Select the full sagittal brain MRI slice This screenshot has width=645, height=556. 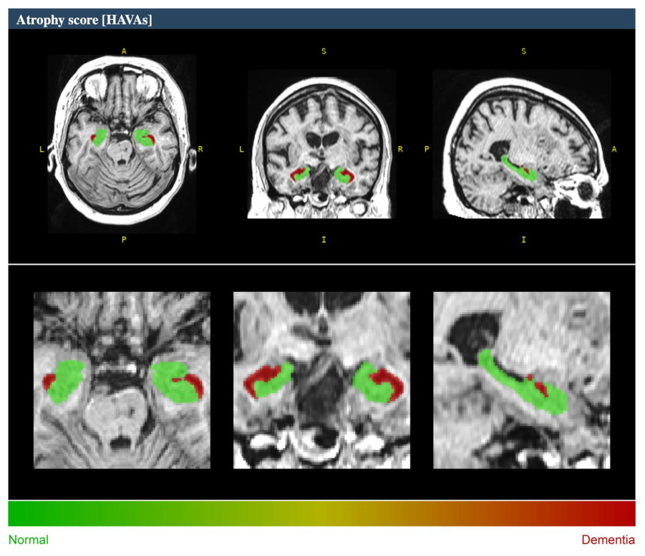click(522, 144)
